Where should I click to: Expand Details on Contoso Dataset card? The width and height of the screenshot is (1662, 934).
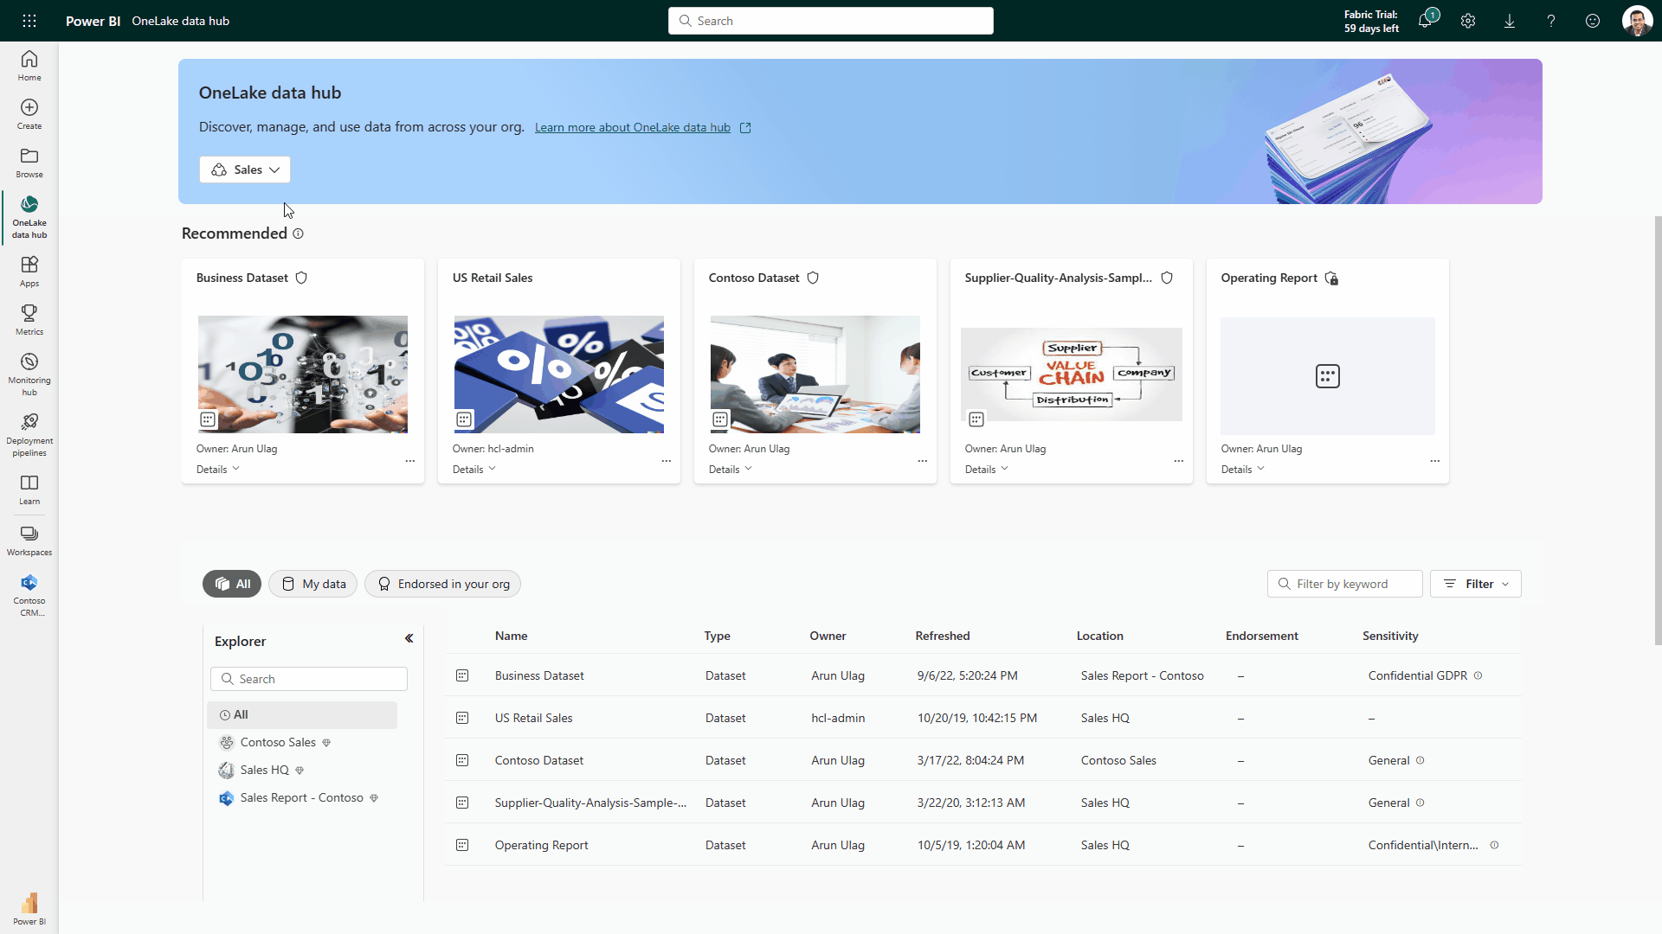[731, 470]
